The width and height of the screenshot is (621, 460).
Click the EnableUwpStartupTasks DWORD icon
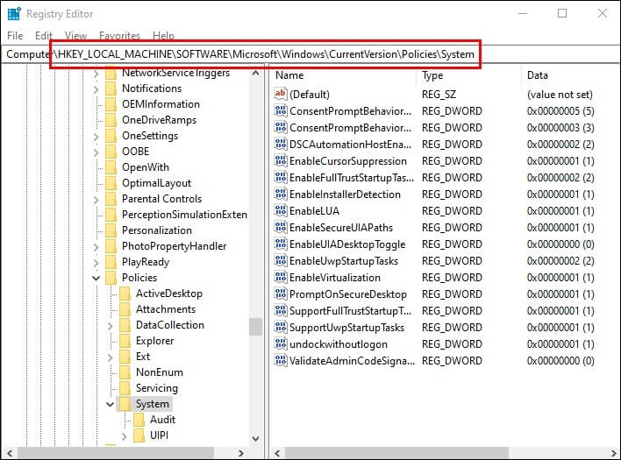click(x=281, y=260)
